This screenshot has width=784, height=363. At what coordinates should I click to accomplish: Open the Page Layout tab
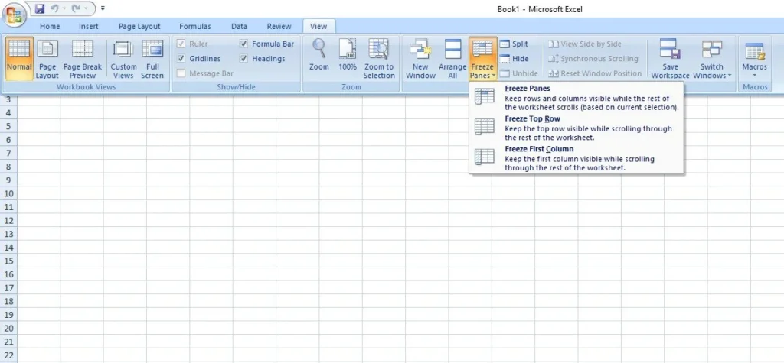click(x=139, y=27)
